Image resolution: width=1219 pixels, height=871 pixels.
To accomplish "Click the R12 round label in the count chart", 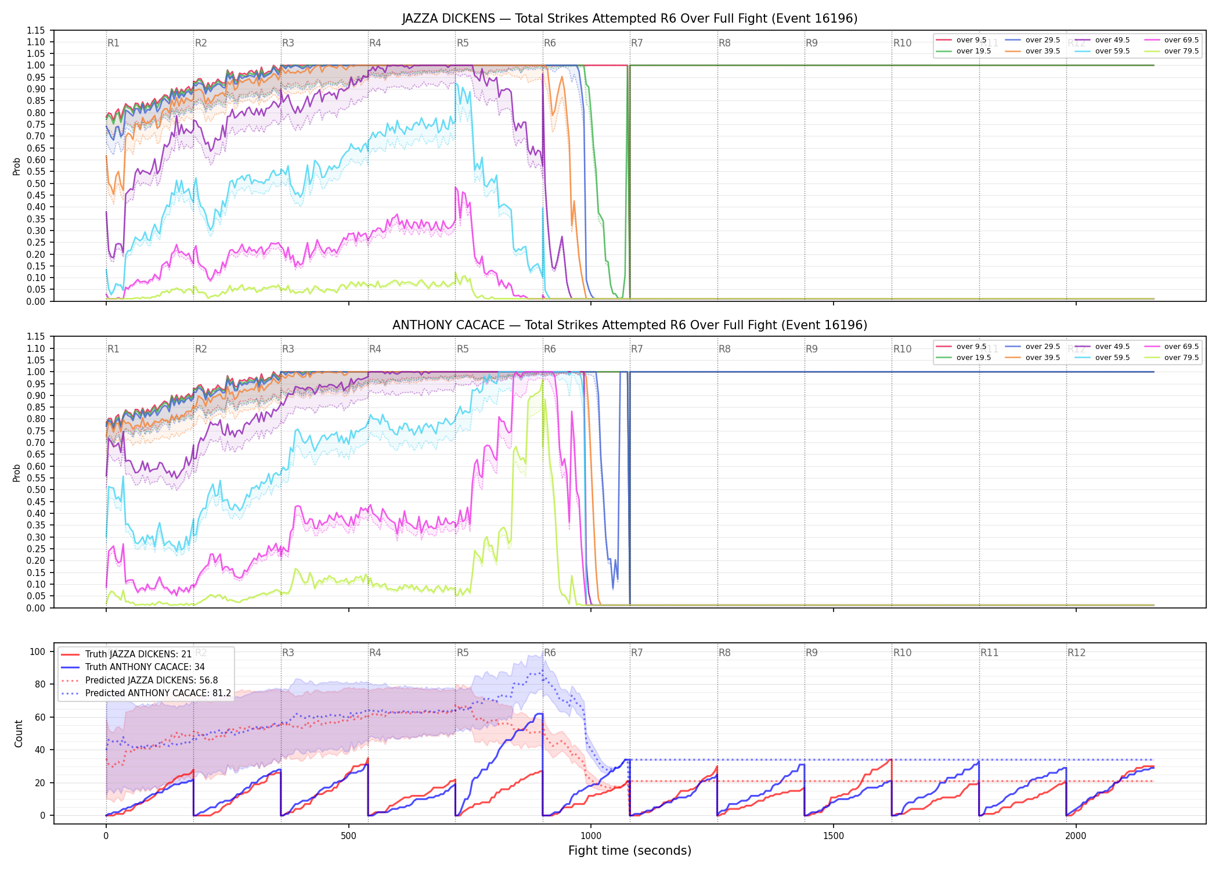I will (x=1076, y=653).
